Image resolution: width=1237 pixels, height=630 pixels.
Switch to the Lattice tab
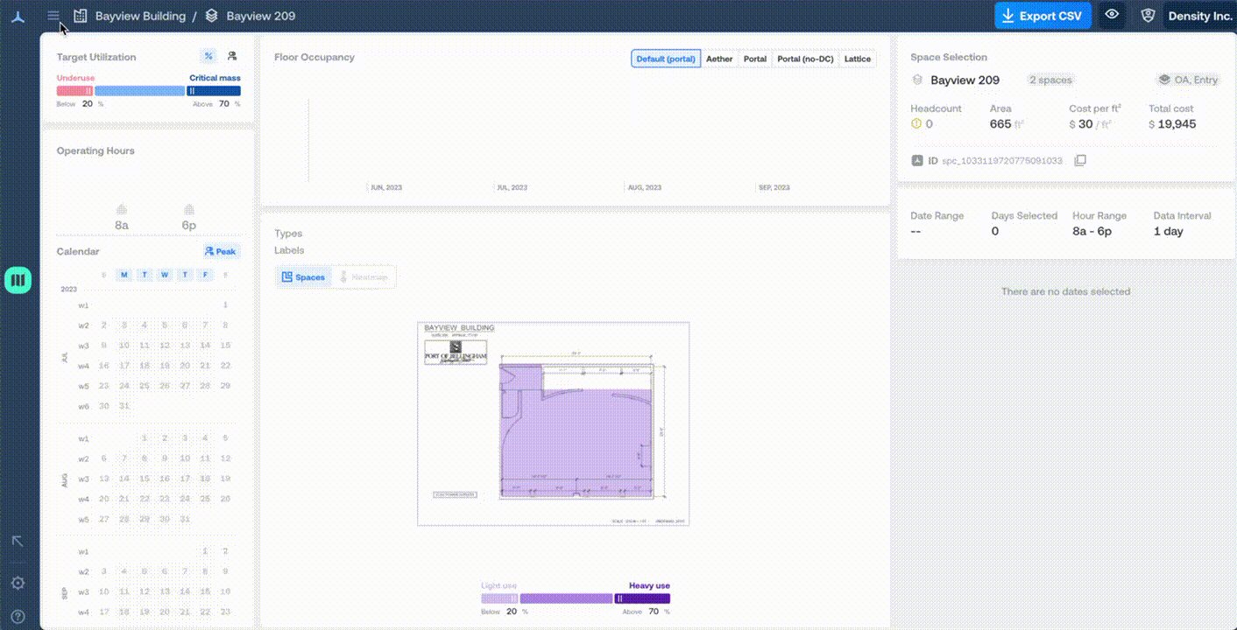click(858, 59)
